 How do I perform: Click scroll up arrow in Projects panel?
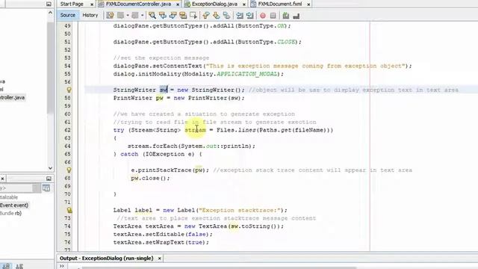50,13
